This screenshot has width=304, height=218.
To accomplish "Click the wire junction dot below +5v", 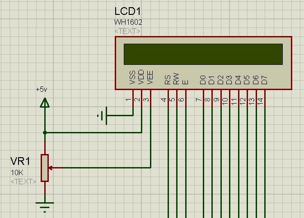I will click(45, 132).
